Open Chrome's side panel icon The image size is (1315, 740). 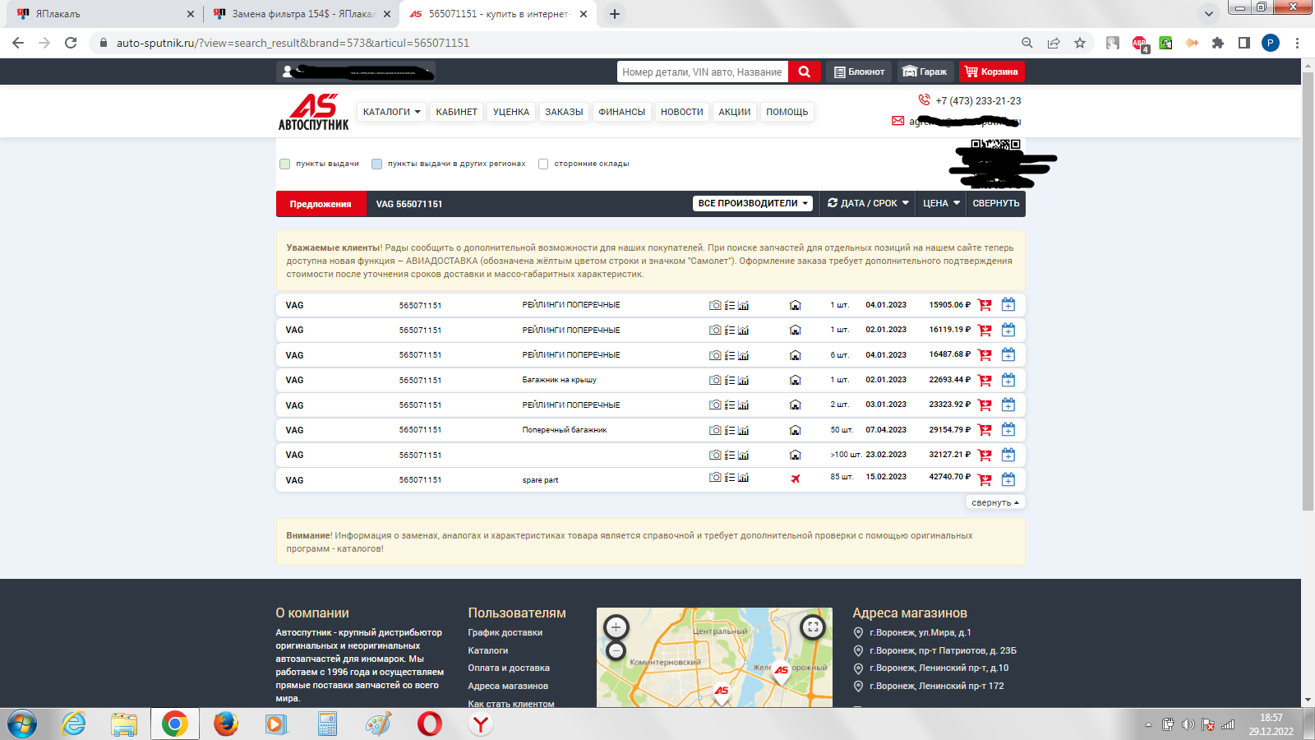[x=1244, y=43]
